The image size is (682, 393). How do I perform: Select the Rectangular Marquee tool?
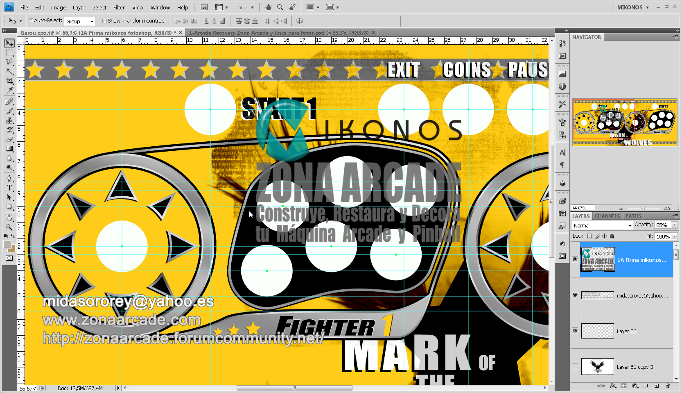click(9, 53)
